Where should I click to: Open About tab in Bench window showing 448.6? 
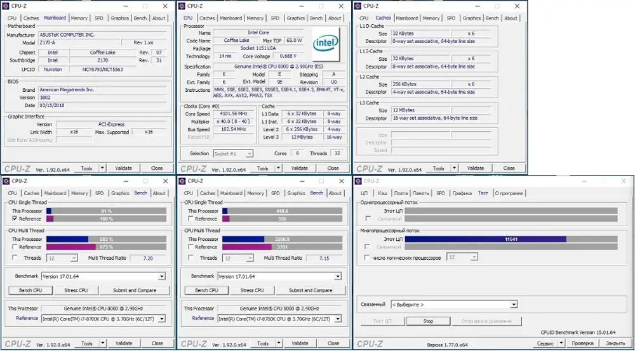335,193
